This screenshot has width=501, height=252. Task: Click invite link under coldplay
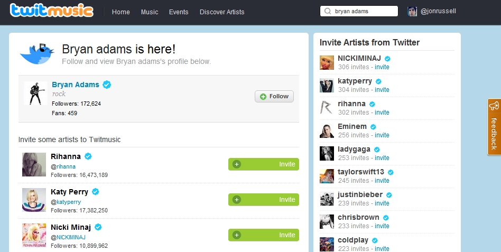click(382, 248)
